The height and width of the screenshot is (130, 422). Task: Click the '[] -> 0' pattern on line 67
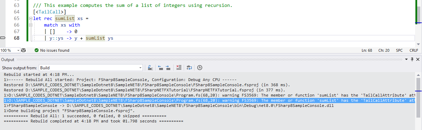click(x=63, y=32)
